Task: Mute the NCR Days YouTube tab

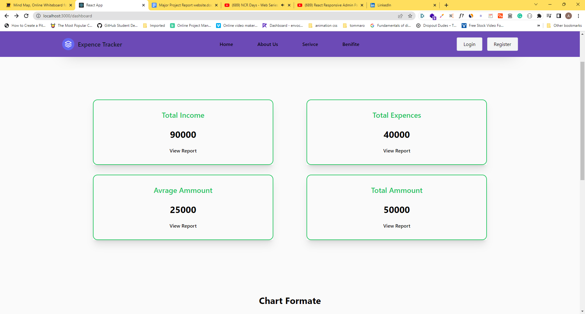Action: click(x=282, y=5)
